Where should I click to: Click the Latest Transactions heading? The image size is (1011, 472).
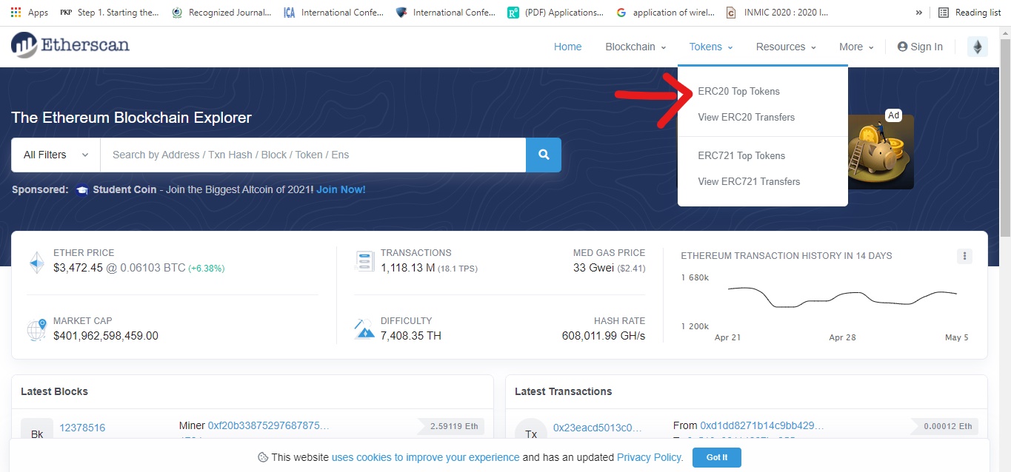(x=564, y=391)
